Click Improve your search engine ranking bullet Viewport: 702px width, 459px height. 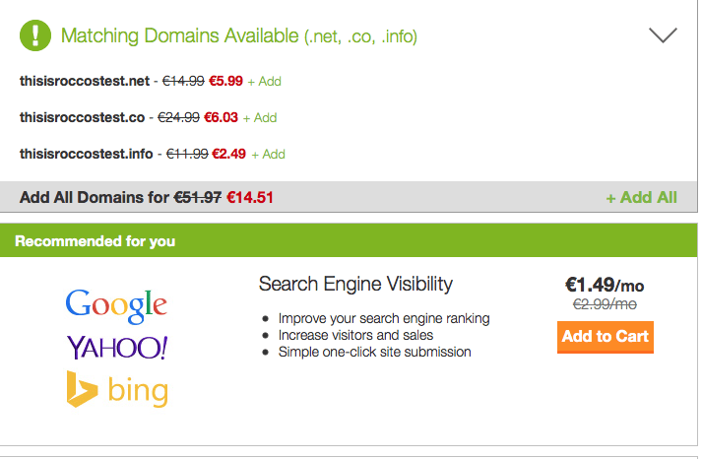coord(384,318)
